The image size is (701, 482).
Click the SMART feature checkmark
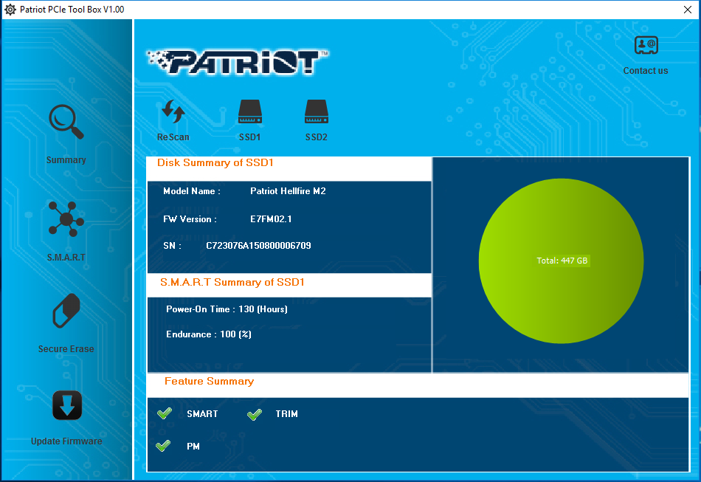[165, 414]
